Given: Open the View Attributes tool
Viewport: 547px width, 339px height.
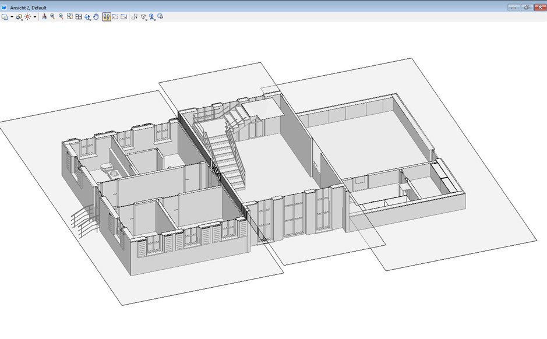Looking at the screenshot, I should tap(5, 17).
